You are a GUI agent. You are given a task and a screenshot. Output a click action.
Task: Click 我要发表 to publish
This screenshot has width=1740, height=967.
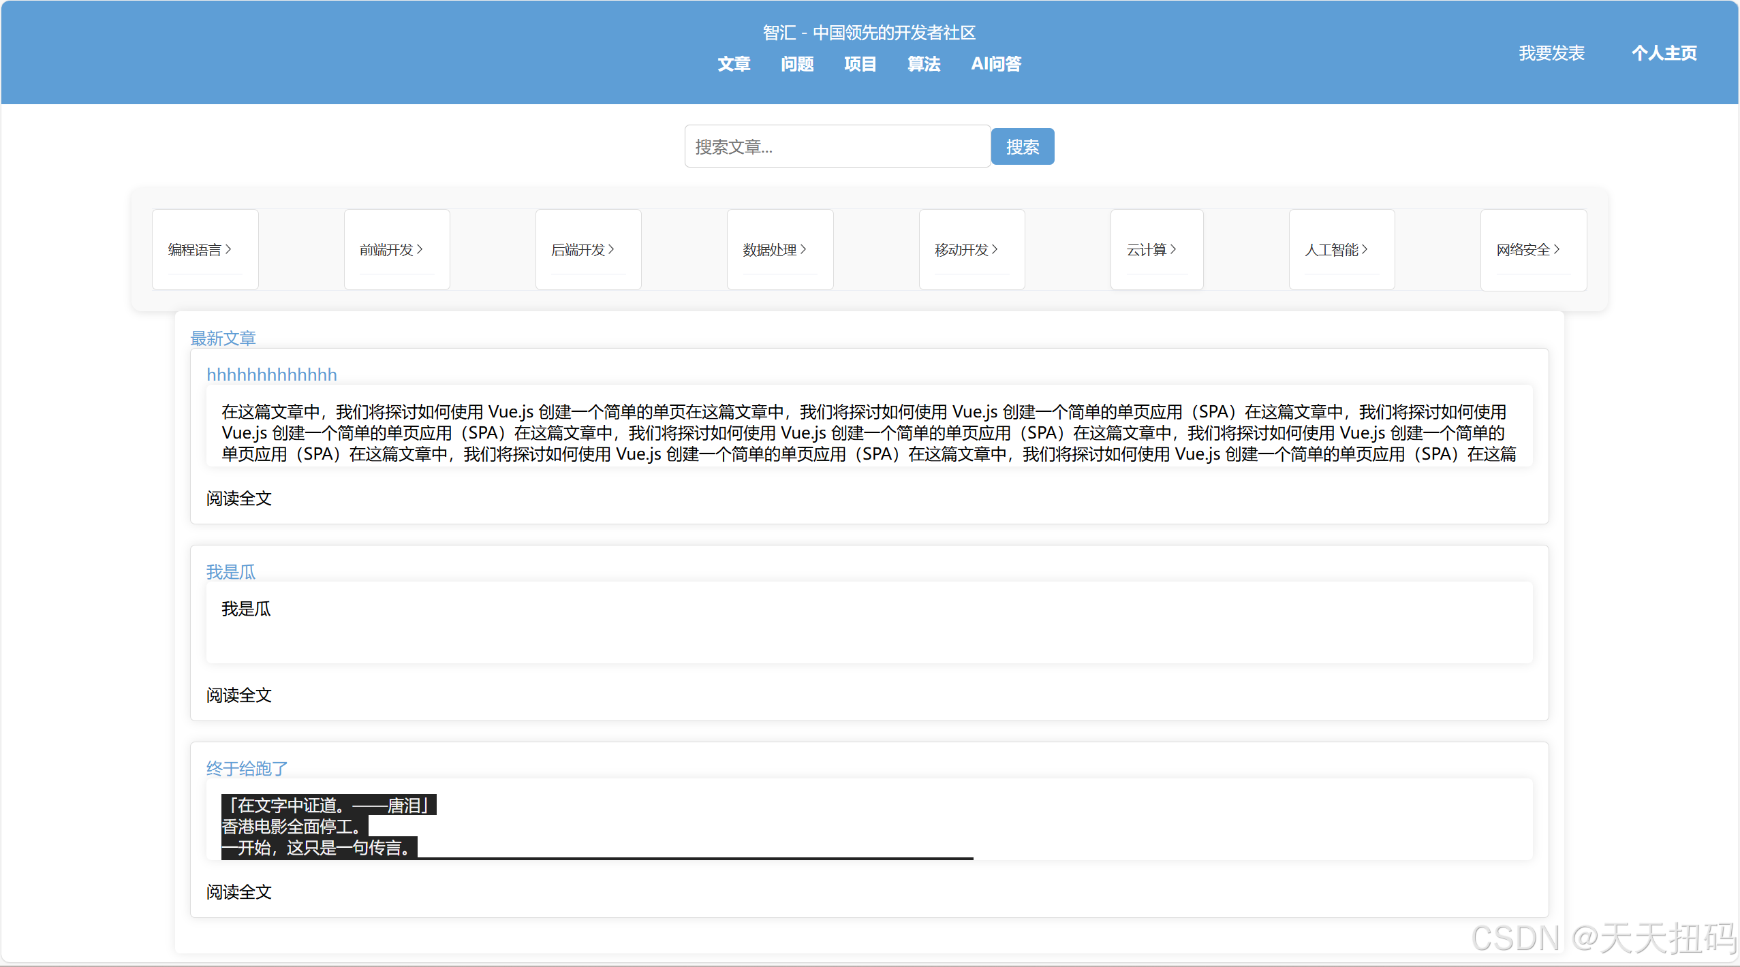pyautogui.click(x=1551, y=53)
